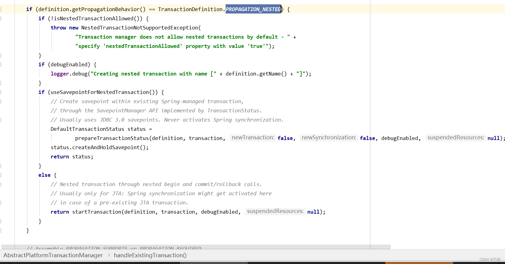Click suspendedResources: hint in startTransaction line
505x264 pixels.
click(x=275, y=211)
